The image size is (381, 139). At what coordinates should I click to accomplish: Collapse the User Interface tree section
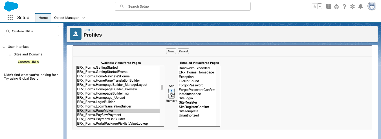pos(4,47)
